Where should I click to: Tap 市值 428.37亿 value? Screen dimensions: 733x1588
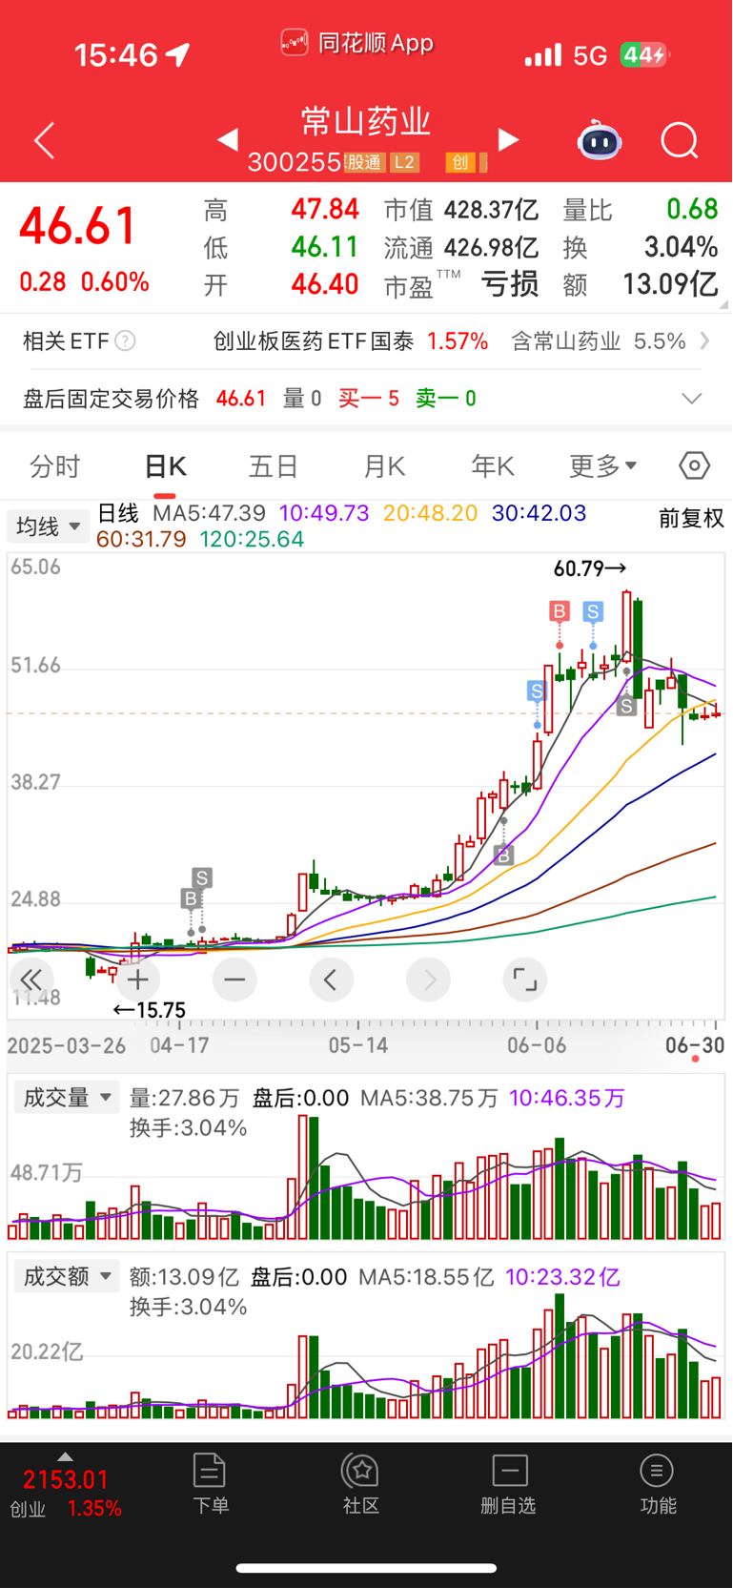(x=461, y=209)
